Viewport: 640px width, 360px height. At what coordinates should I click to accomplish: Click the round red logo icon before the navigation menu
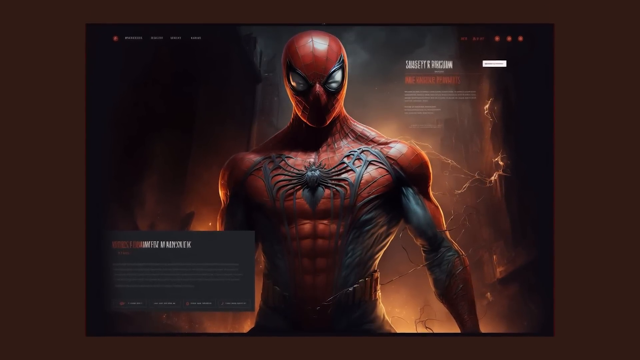pyautogui.click(x=115, y=38)
